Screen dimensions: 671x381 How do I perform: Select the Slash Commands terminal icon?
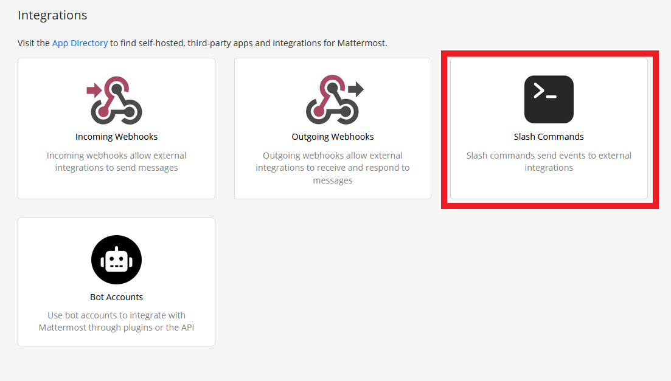coord(548,99)
